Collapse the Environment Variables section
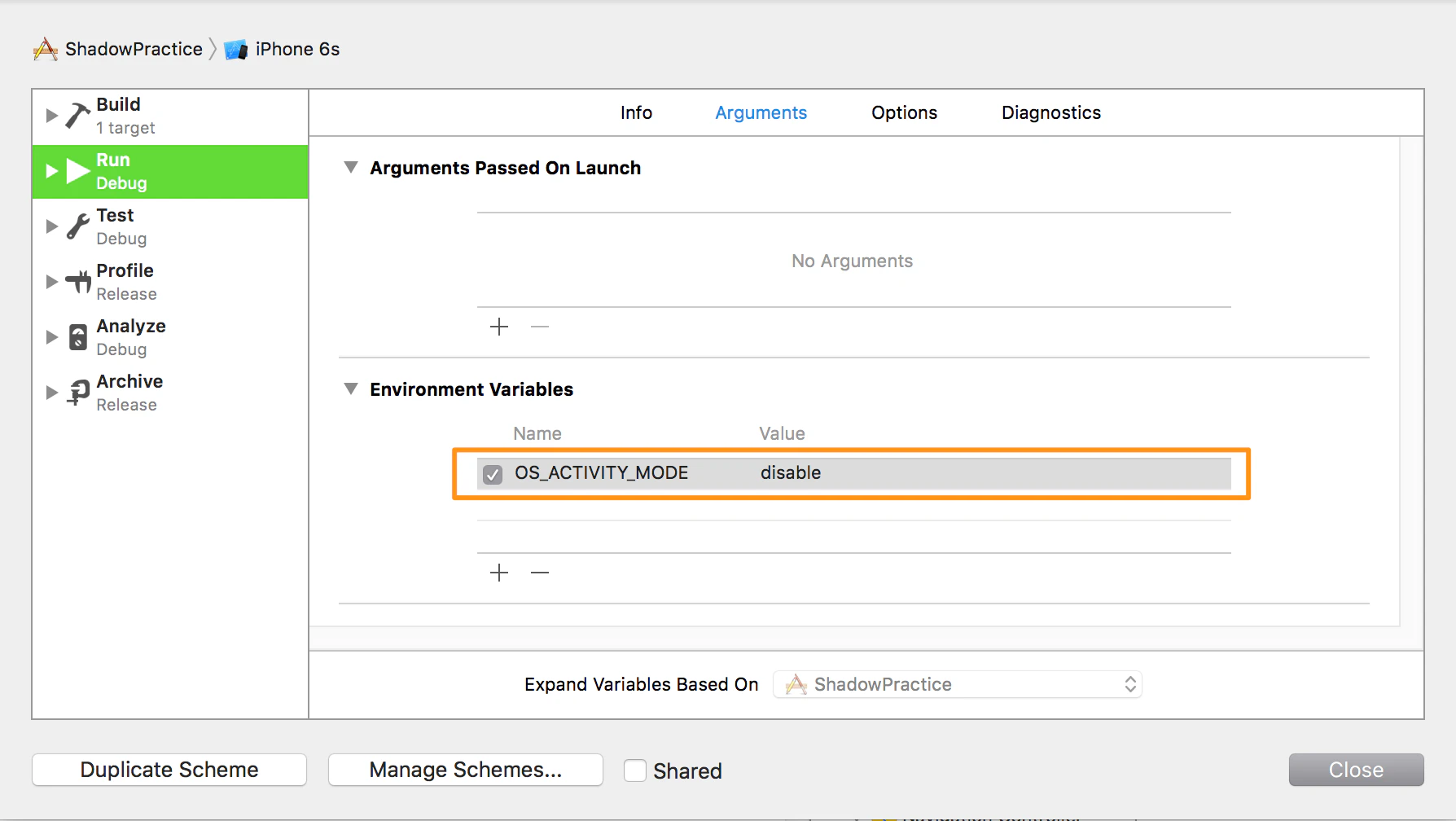Image resolution: width=1456 pixels, height=821 pixels. pos(351,389)
